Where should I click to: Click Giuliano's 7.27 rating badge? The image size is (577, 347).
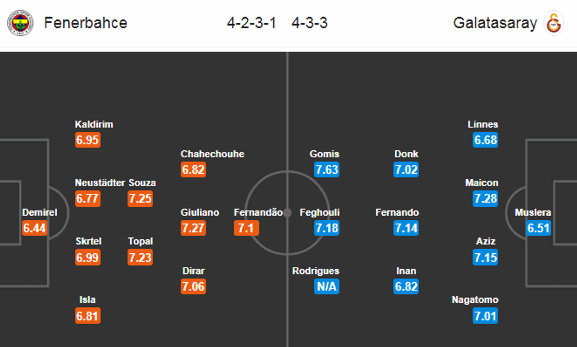193,228
